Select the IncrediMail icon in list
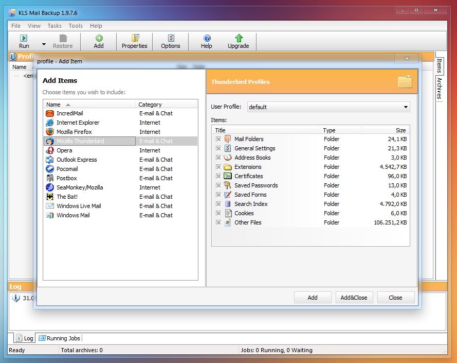The height and width of the screenshot is (363, 457). pyautogui.click(x=50, y=113)
